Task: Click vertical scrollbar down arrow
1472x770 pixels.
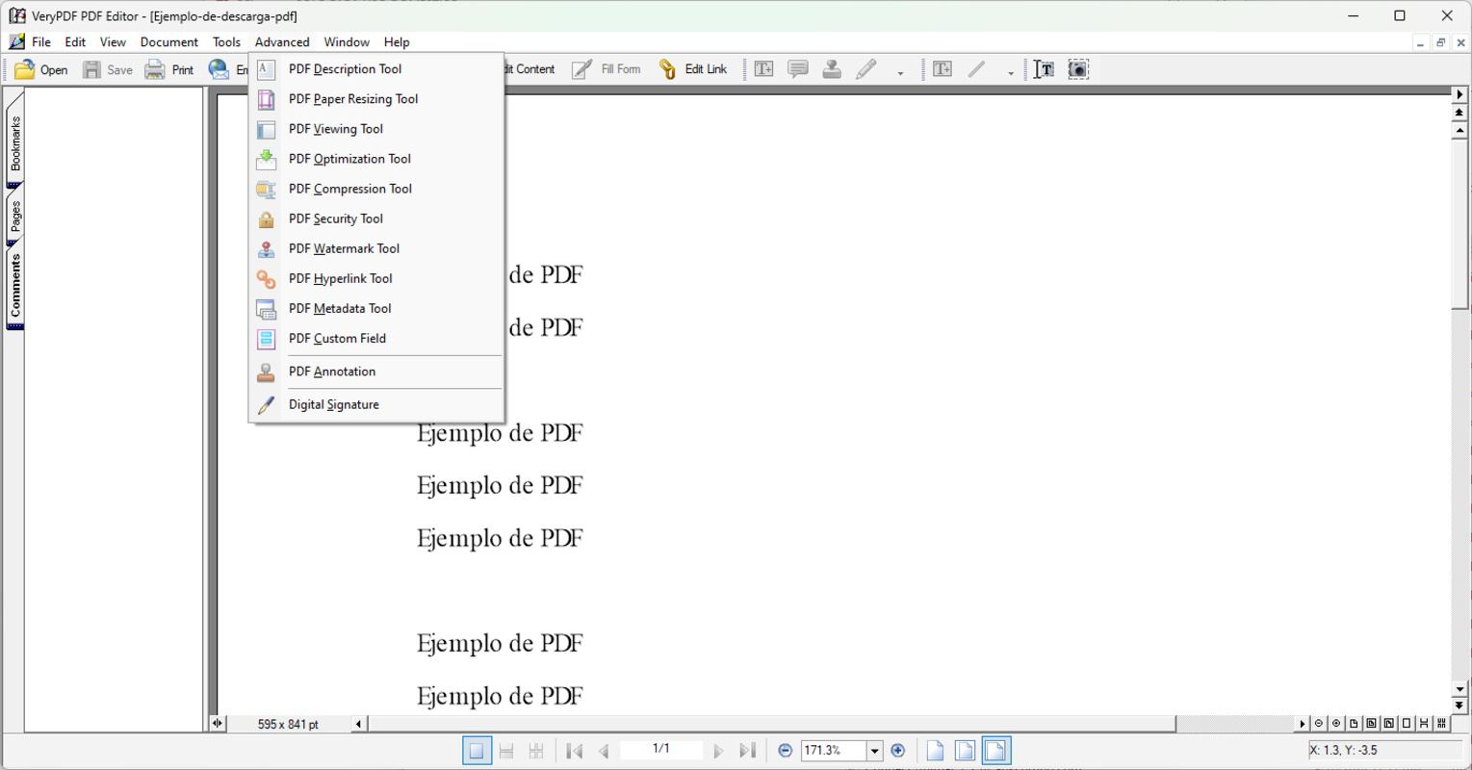Action: click(1459, 689)
